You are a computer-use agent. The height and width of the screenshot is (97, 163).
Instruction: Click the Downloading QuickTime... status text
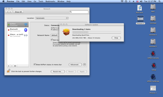coord(81,35)
